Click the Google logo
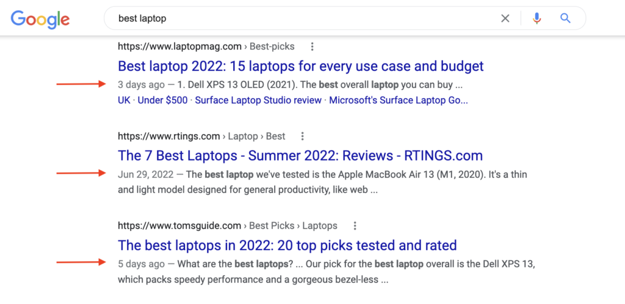The height and width of the screenshot is (304, 625). click(40, 19)
